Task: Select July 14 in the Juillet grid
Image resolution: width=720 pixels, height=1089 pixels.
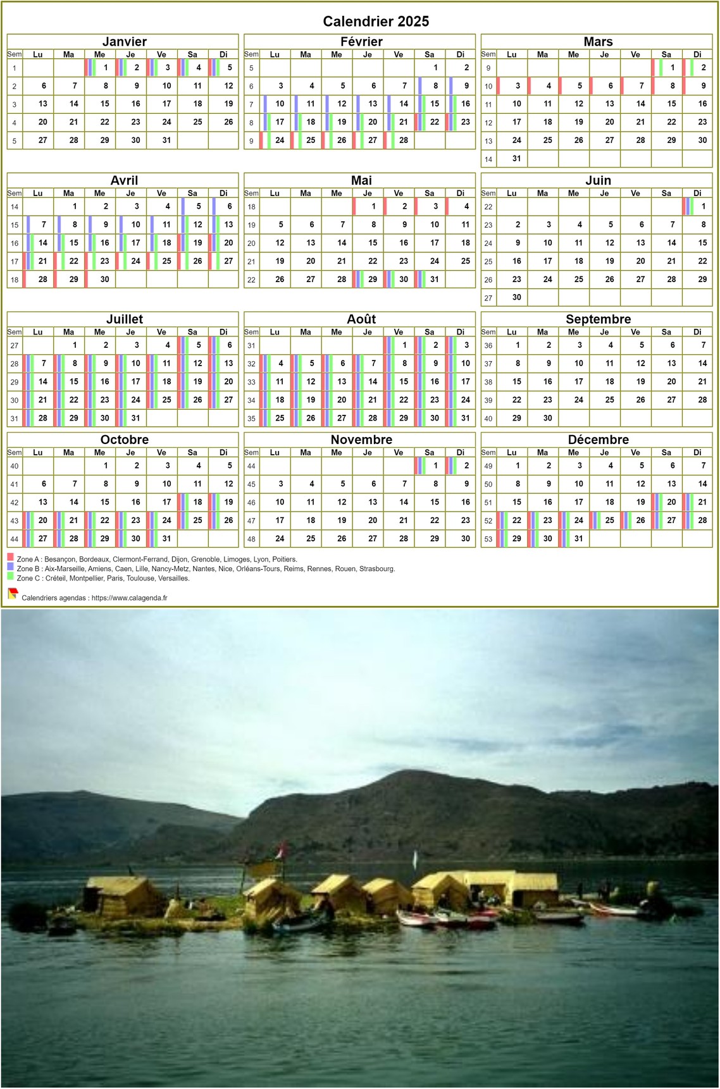Action: (x=42, y=382)
